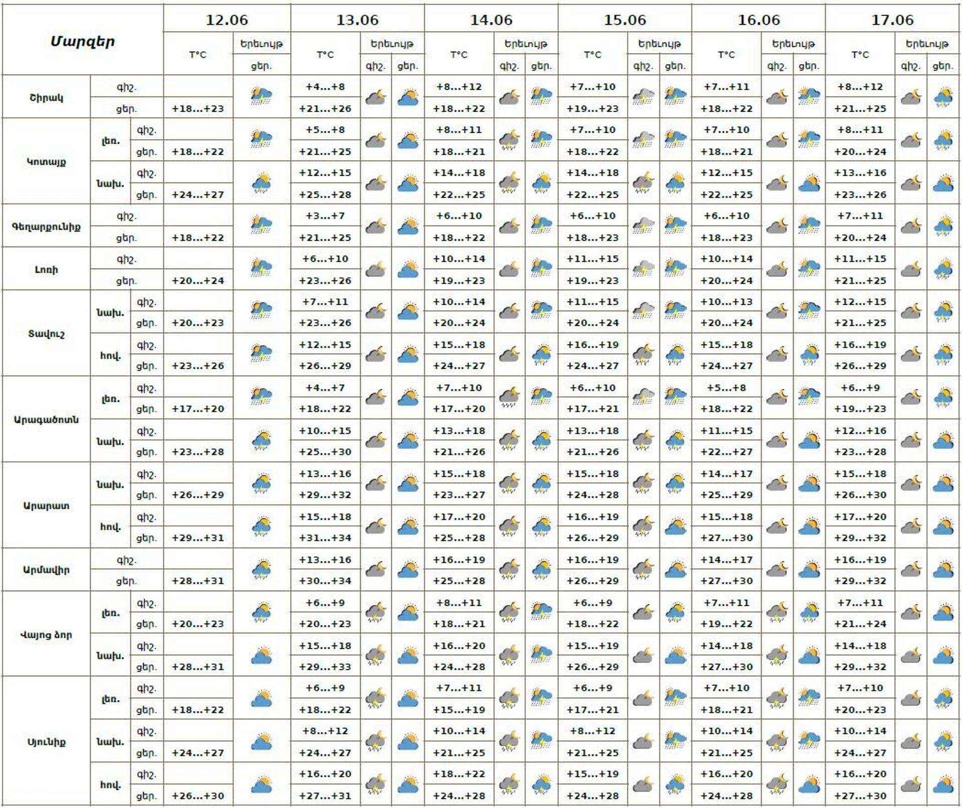Select Գեղարքունիք night icon for 16.06
Image resolution: width=962 pixels, height=808 pixels.
point(777,226)
